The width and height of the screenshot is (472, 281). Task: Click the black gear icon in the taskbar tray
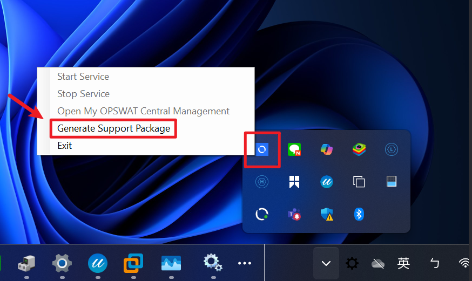coord(352,264)
